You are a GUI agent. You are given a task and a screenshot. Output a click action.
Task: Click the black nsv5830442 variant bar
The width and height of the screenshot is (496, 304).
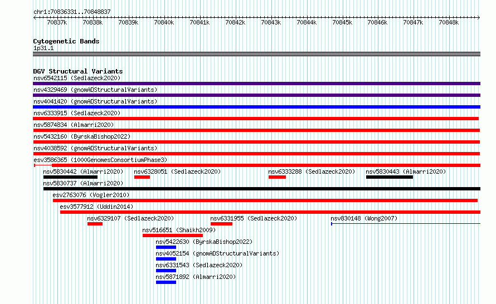tap(70, 177)
